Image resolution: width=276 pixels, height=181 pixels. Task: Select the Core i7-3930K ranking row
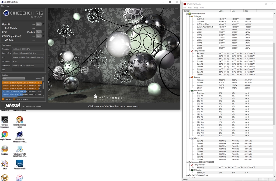pyautogui.click(x=22, y=95)
